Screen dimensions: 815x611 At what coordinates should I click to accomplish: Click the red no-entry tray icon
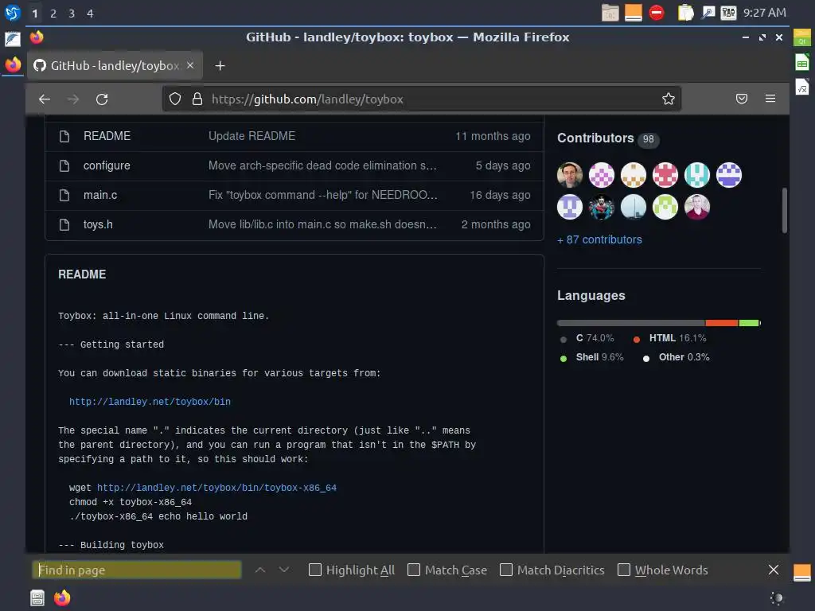657,13
